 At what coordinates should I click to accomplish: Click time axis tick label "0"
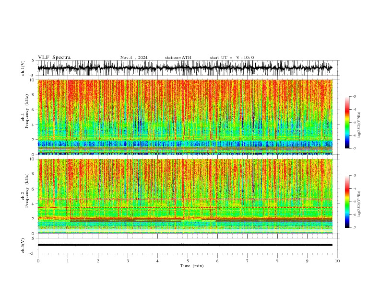[38, 261]
